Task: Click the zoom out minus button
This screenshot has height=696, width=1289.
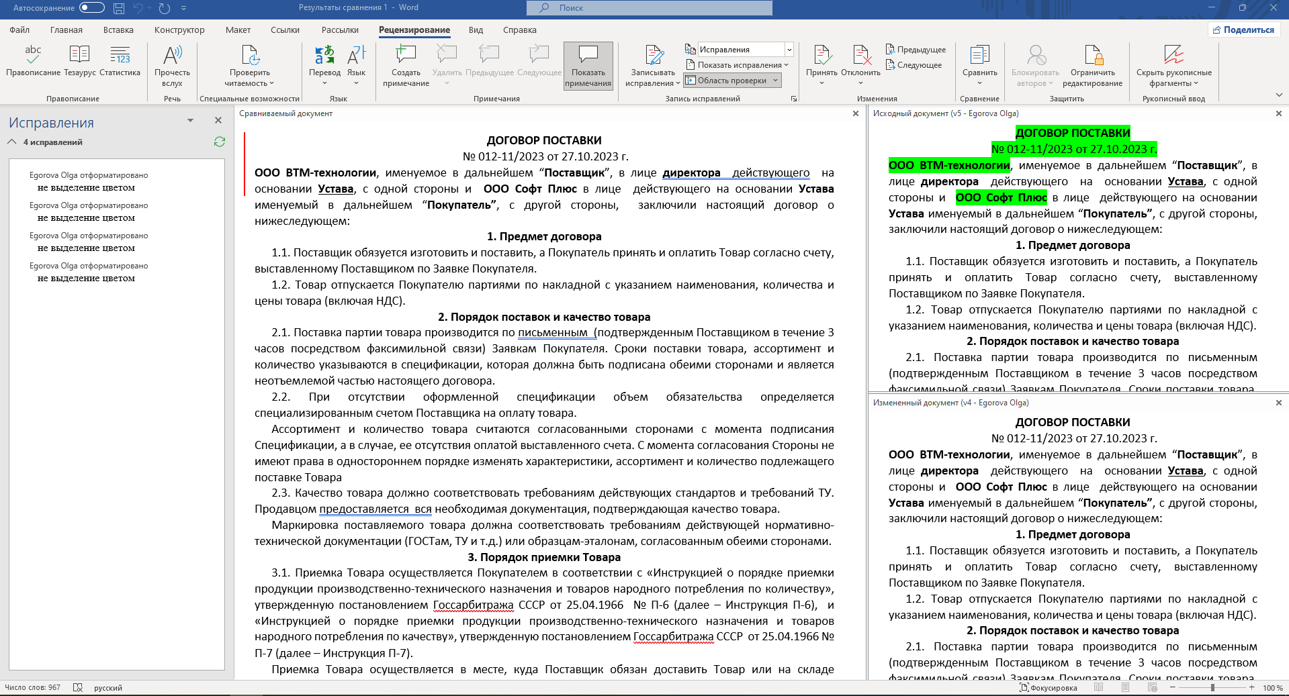Action: pyautogui.click(x=1173, y=687)
